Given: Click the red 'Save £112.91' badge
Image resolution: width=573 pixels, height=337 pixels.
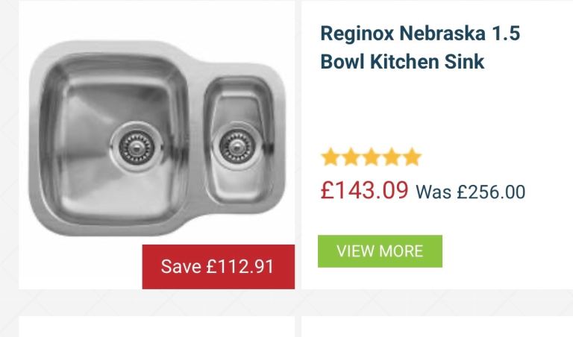Looking at the screenshot, I should click(218, 266).
